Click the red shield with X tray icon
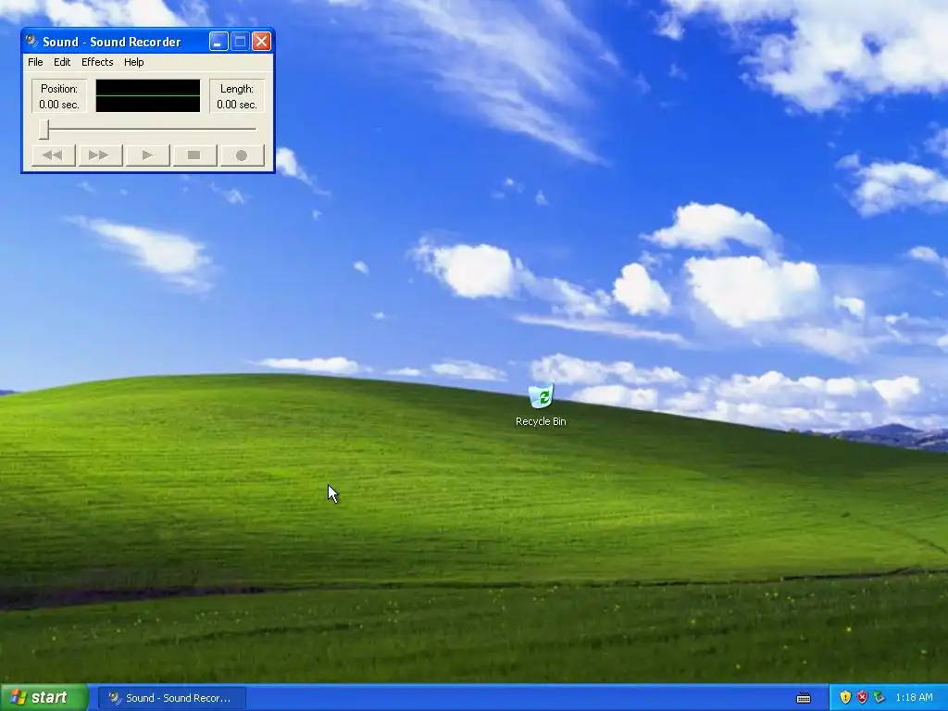The width and height of the screenshot is (948, 711). (x=862, y=698)
